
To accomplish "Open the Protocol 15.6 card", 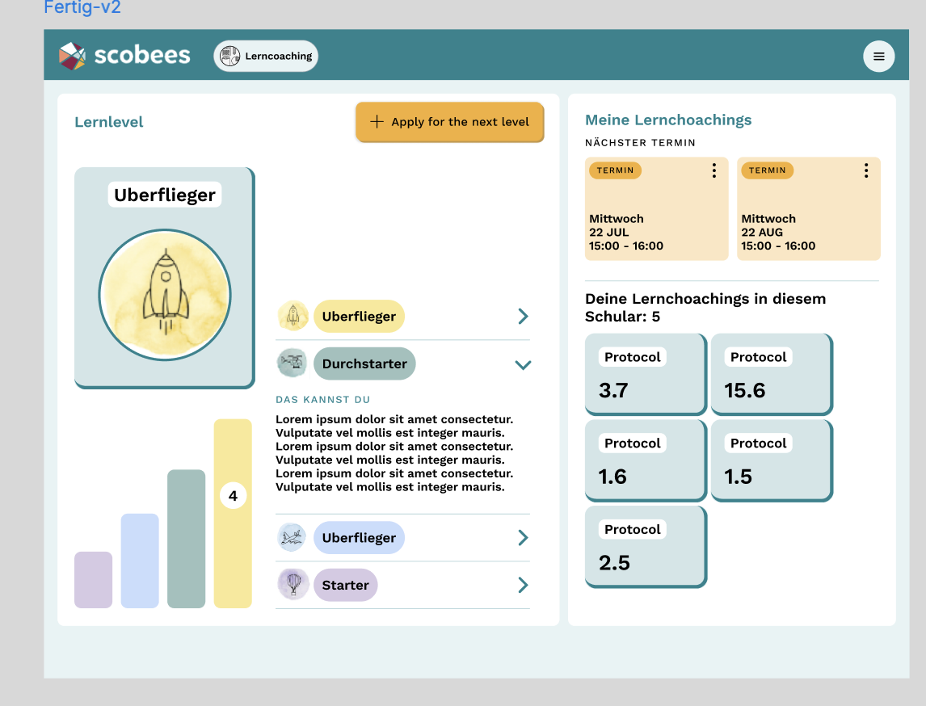I will tap(771, 375).
